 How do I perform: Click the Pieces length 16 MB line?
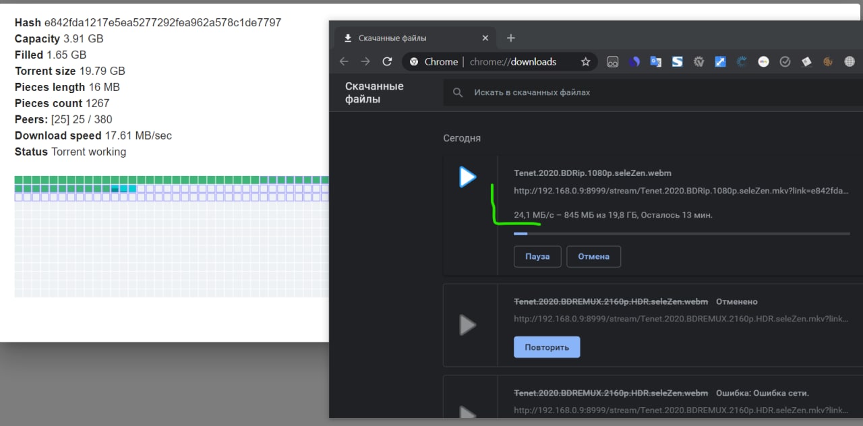click(67, 88)
